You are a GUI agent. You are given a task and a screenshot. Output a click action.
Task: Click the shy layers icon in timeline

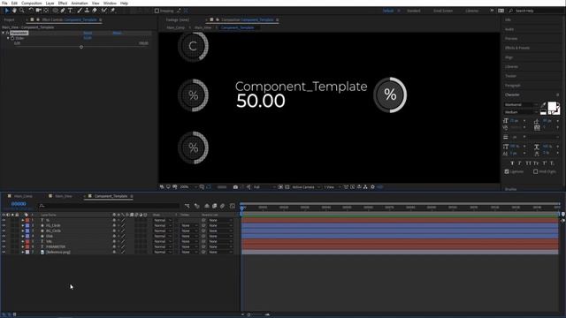(207, 206)
